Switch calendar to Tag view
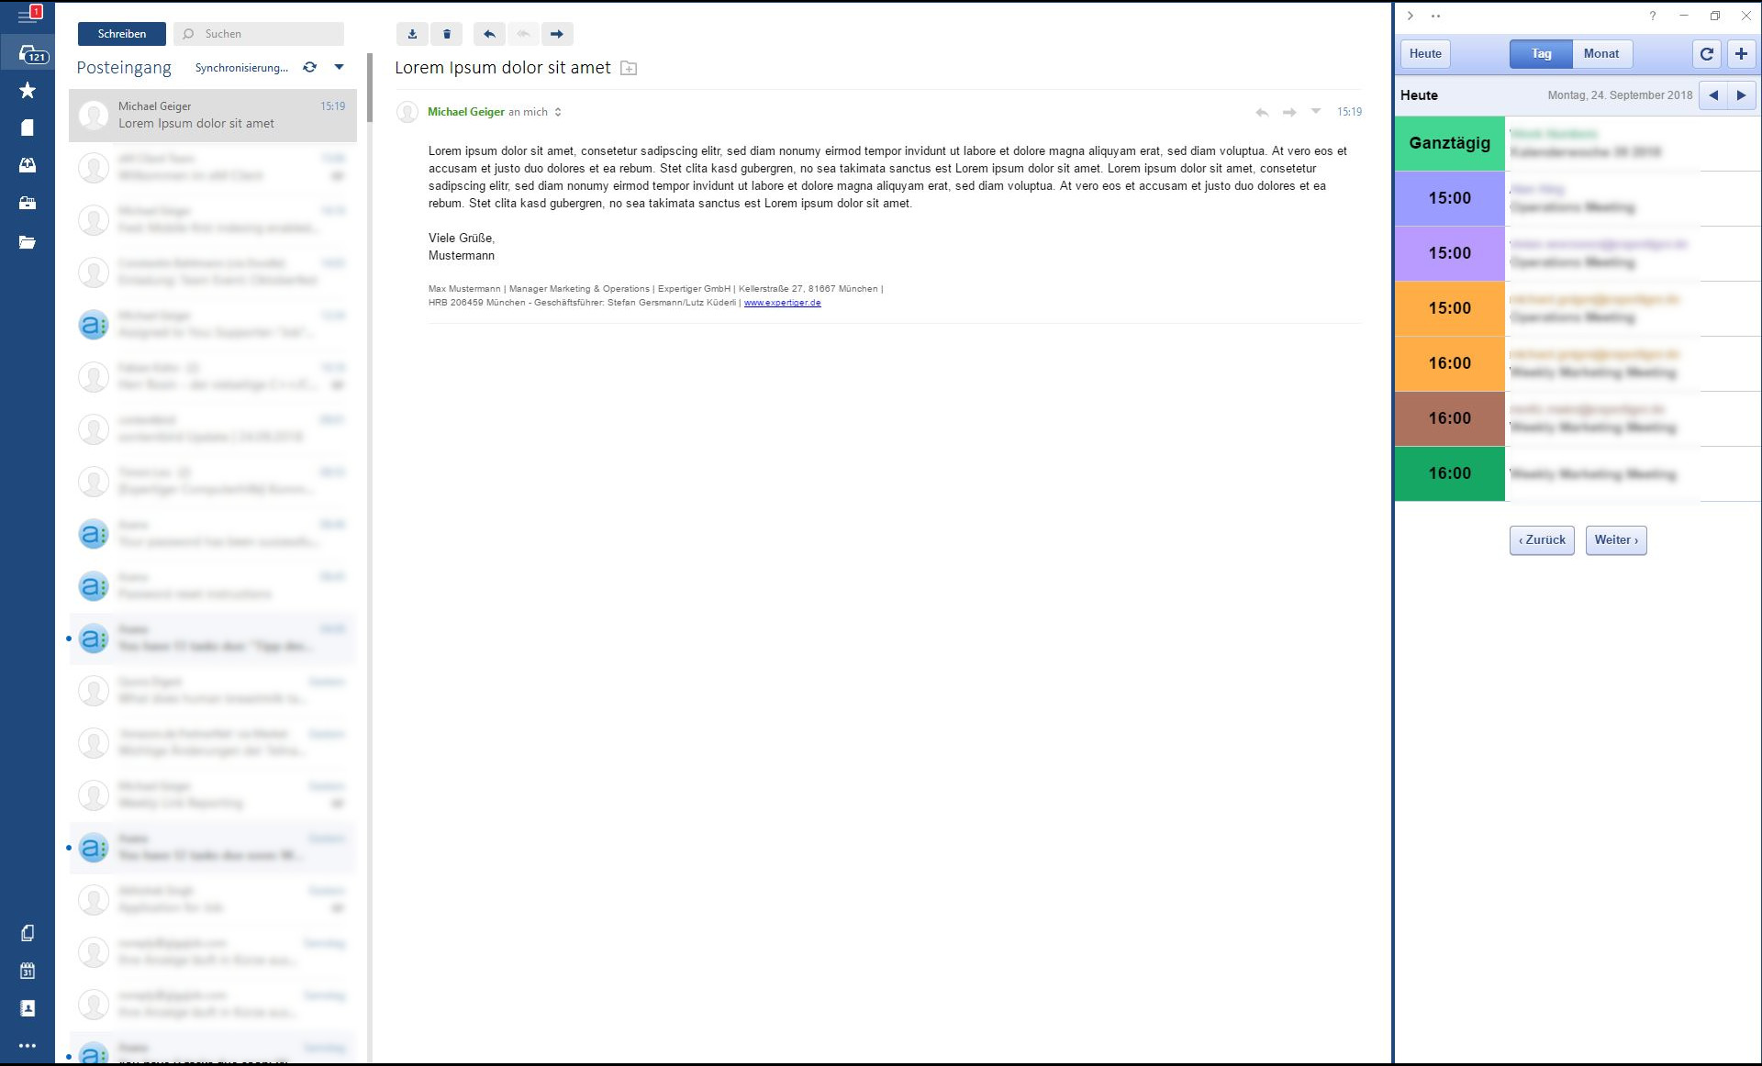1762x1066 pixels. [x=1541, y=53]
